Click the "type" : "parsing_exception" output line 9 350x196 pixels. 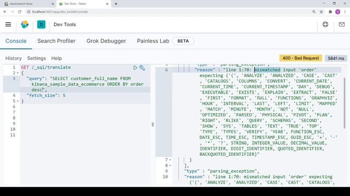[x=221, y=171]
